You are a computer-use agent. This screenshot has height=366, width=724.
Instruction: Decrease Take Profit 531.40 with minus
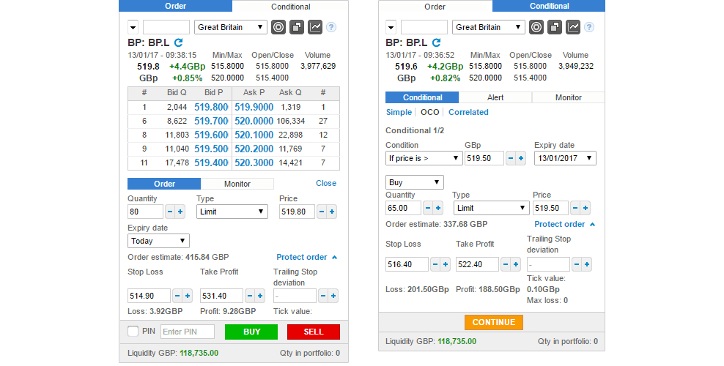(x=250, y=296)
